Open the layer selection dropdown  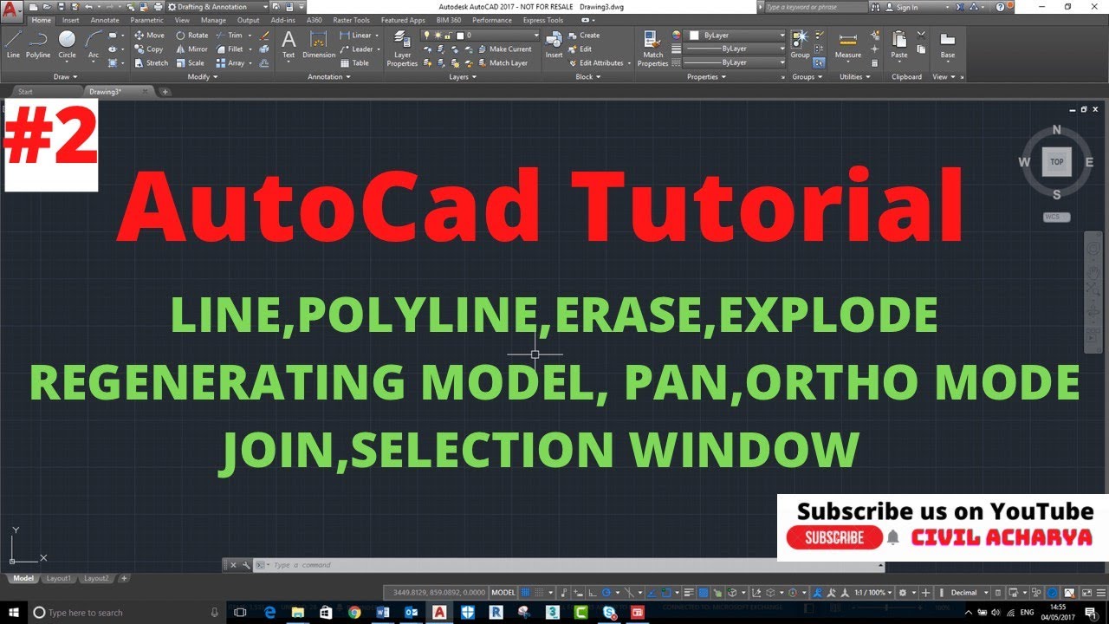point(481,36)
